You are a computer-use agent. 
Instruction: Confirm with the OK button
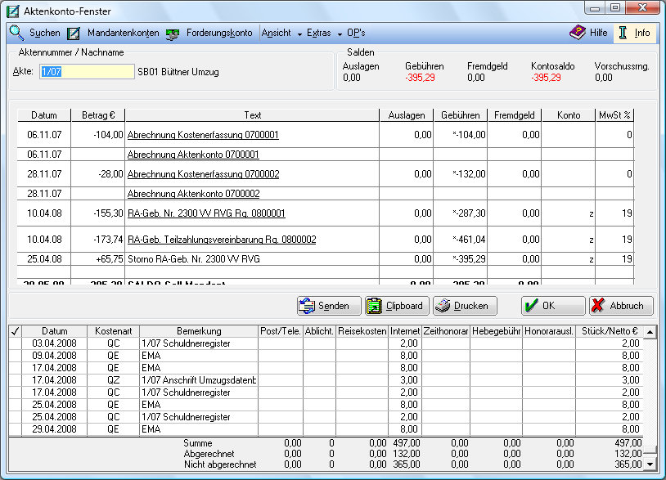point(553,306)
